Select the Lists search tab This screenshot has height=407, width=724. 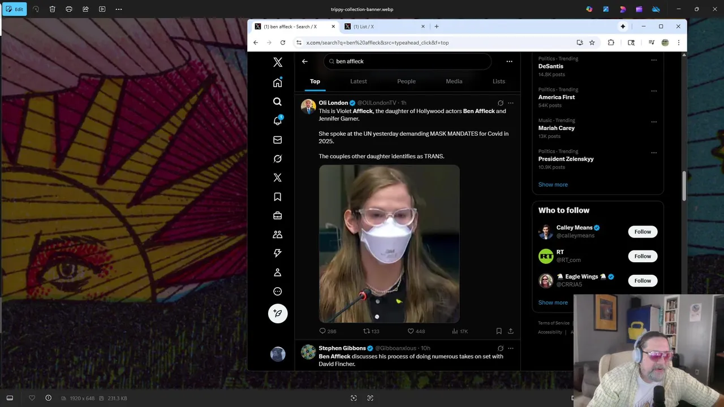coord(499,81)
